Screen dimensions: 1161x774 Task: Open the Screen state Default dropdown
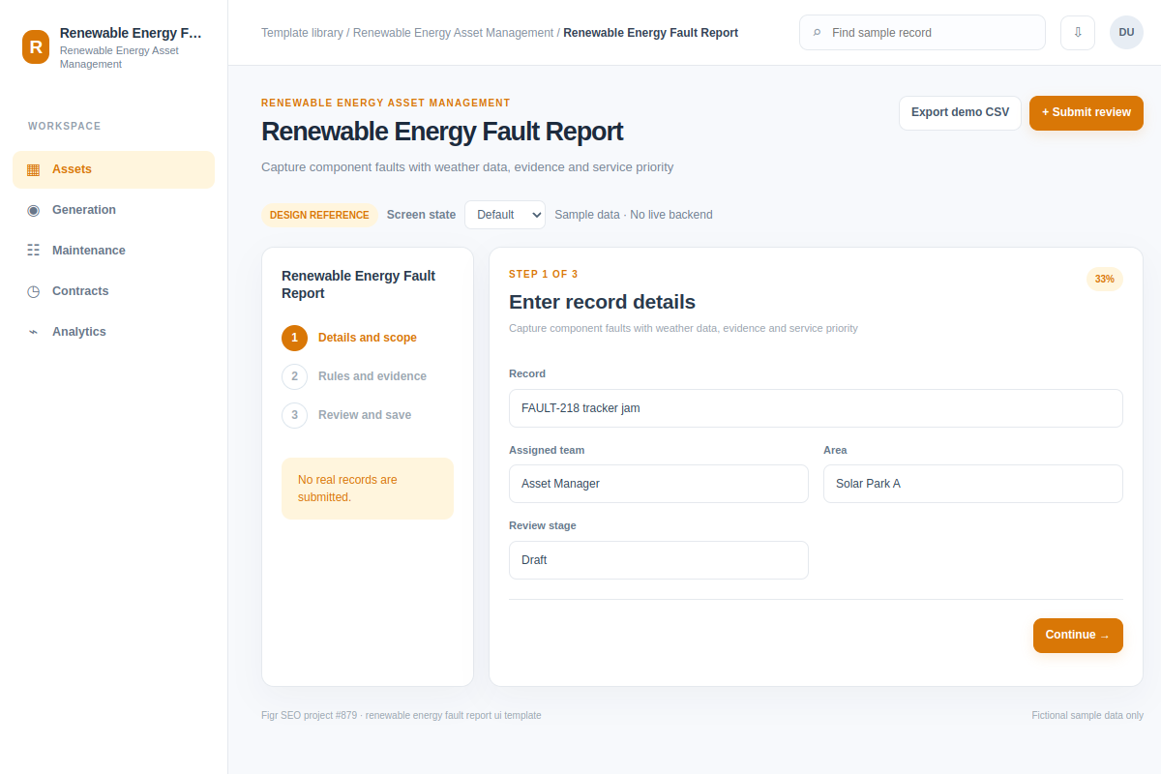click(505, 215)
